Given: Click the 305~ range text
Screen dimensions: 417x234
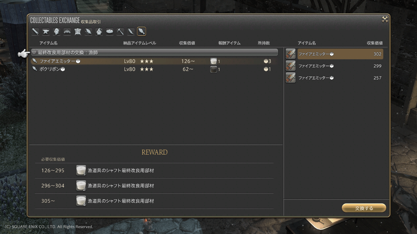Looking at the screenshot, I should click(x=48, y=201).
